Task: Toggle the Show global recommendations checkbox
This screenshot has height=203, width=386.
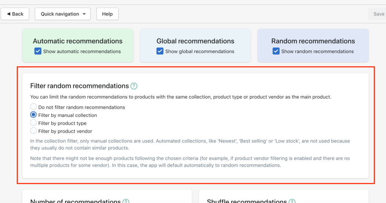Action: point(160,51)
